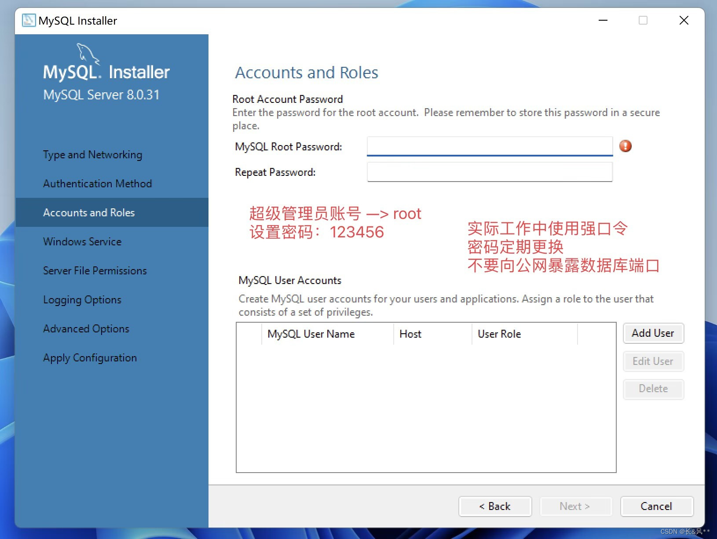Click the Accounts and Roles heading
This screenshot has width=717, height=539.
(307, 73)
